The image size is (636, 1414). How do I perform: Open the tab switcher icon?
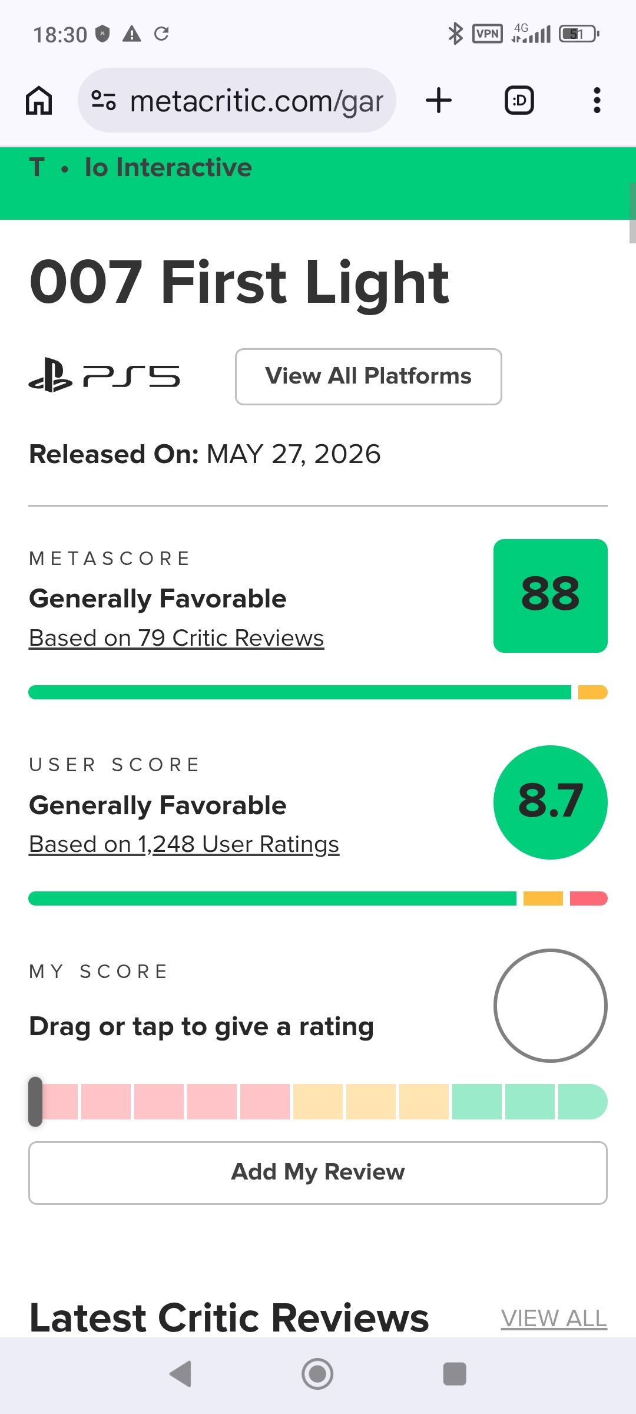(x=519, y=100)
